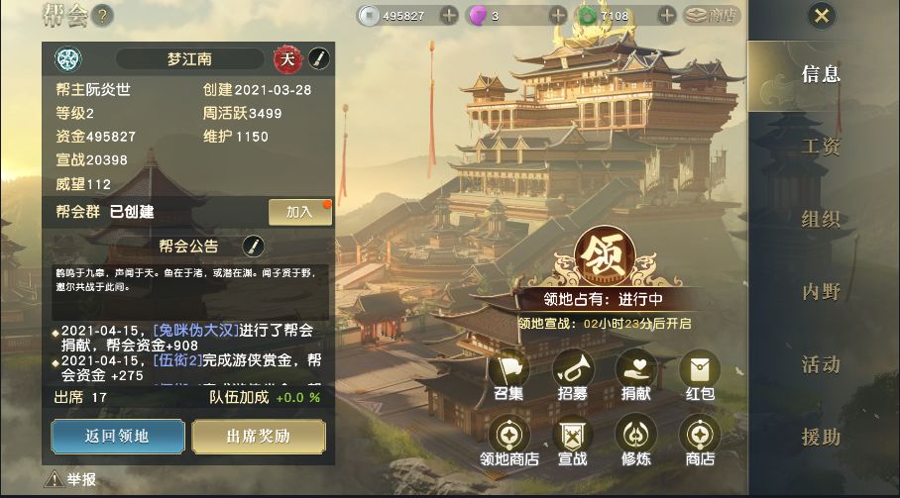Image resolution: width=900 pixels, height=498 pixels.
Task: Click the 召集 flag icon
Action: point(509,369)
